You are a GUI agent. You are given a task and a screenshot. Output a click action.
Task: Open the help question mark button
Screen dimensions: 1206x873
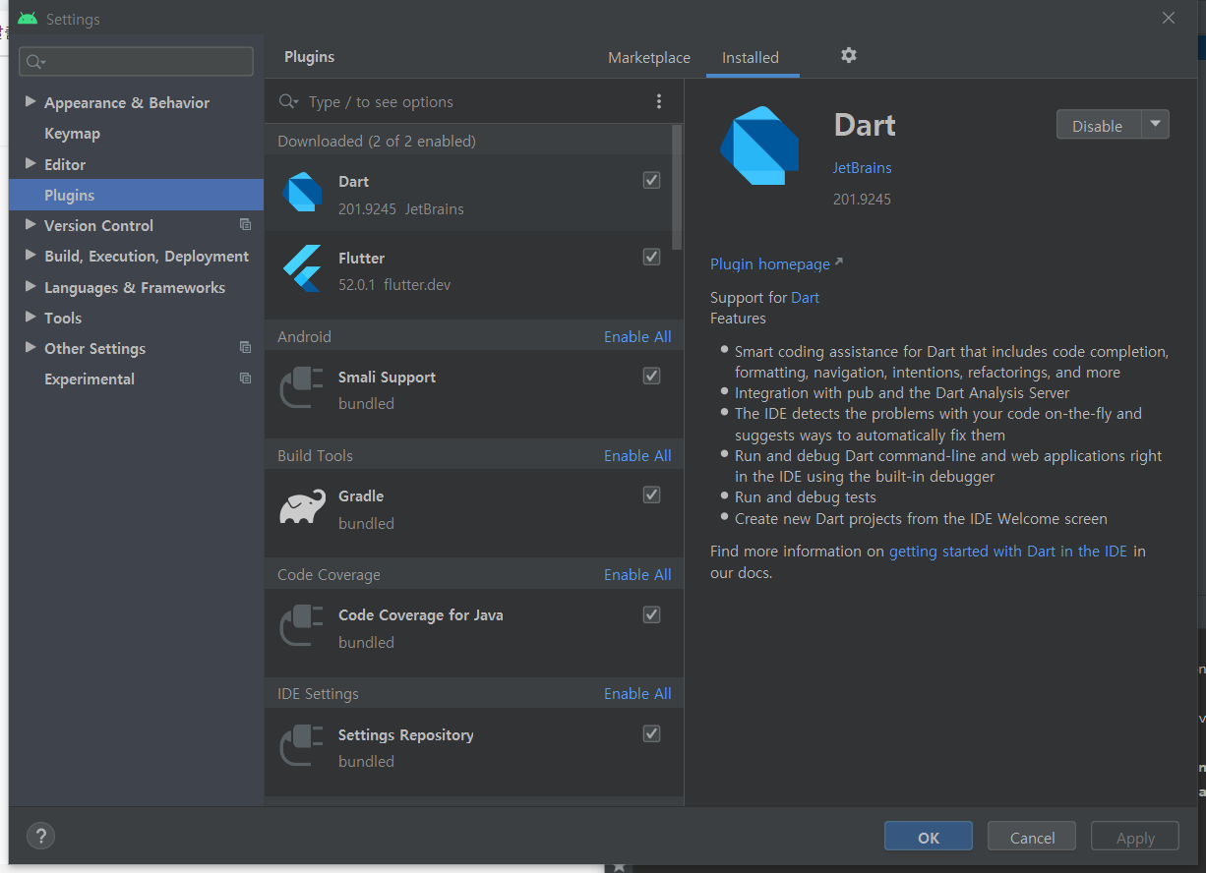click(x=40, y=837)
